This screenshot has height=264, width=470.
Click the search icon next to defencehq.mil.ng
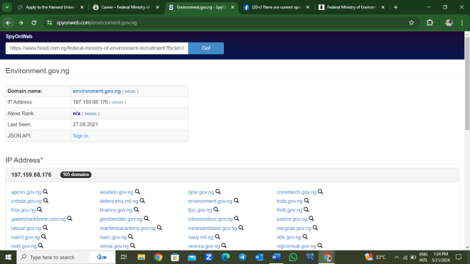[142, 201]
